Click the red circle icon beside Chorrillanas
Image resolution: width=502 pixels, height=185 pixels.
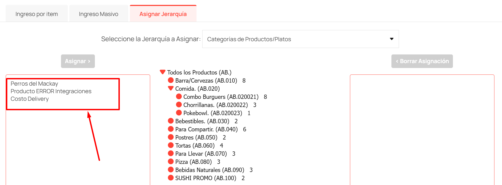click(179, 105)
